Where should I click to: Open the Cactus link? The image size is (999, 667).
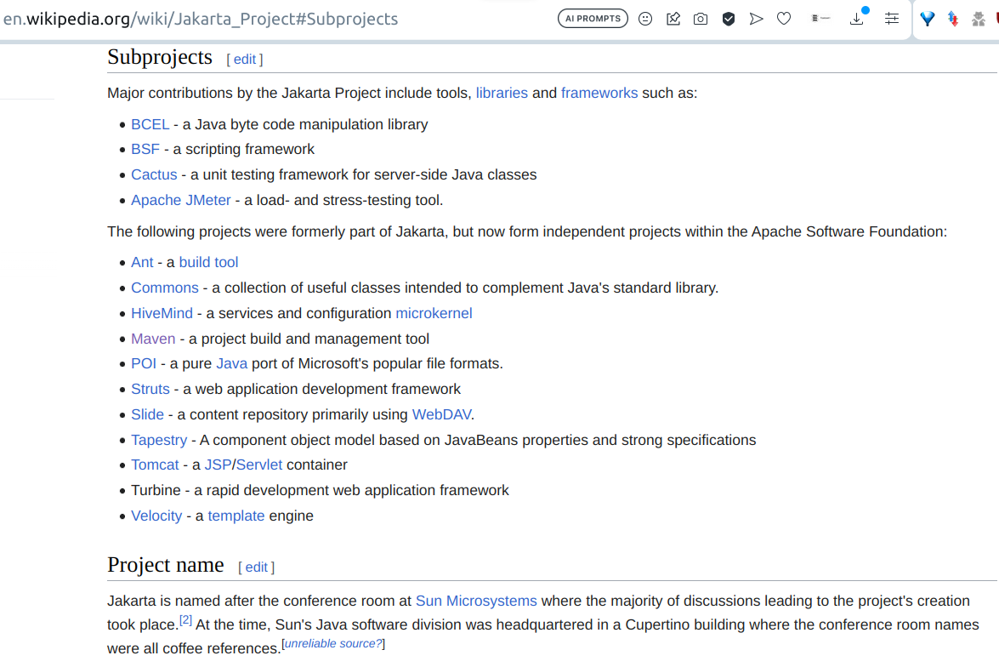154,174
